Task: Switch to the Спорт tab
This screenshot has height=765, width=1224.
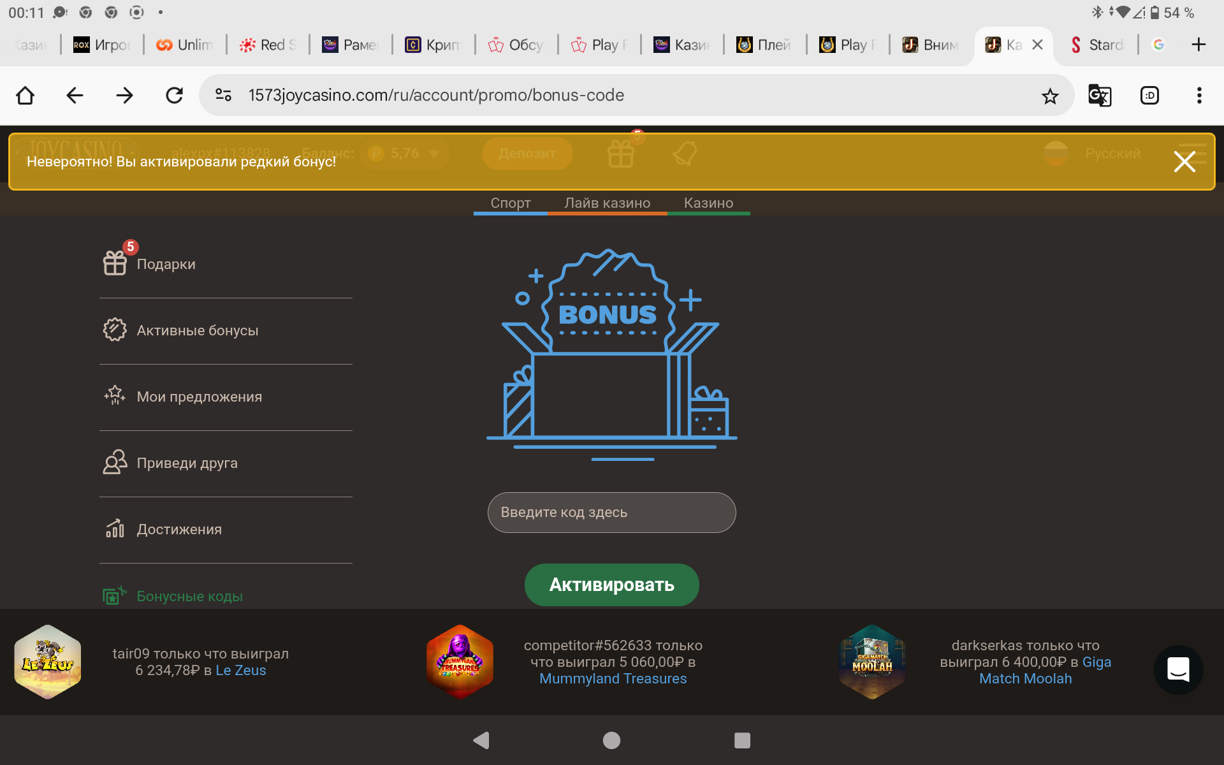Action: click(x=510, y=203)
